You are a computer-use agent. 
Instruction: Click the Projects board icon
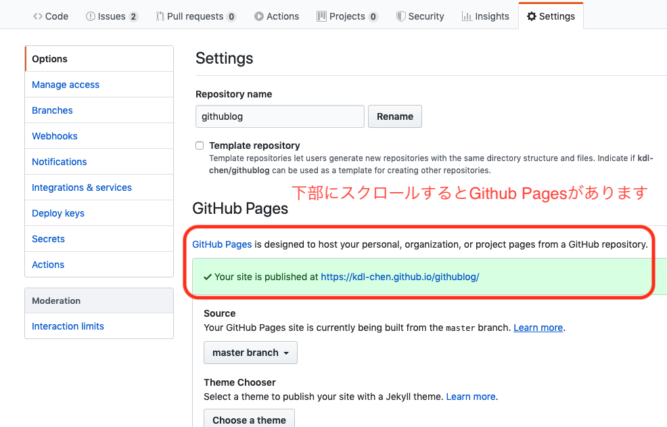click(x=321, y=16)
